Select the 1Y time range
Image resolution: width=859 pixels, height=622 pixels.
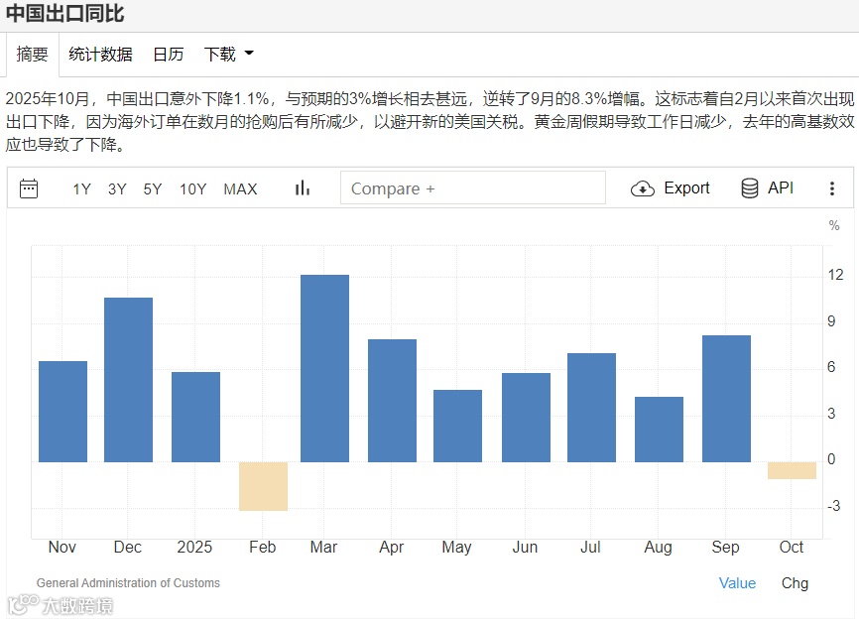[x=81, y=189]
